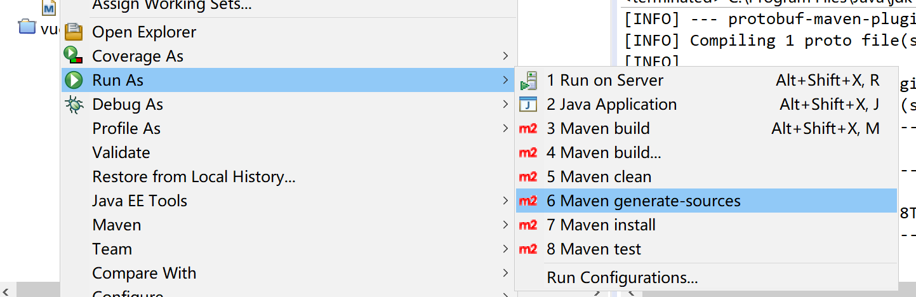Open the Maven submenu entry
The height and width of the screenshot is (297, 916).
117,225
